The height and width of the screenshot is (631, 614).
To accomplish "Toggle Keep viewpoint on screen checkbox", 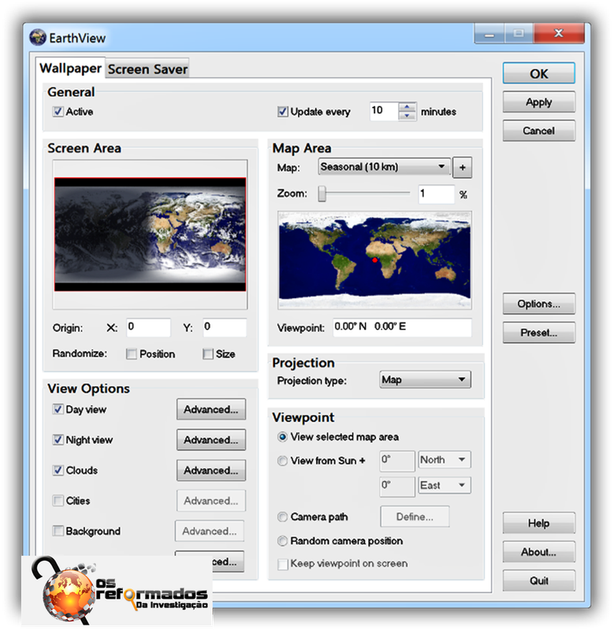I will (x=283, y=564).
